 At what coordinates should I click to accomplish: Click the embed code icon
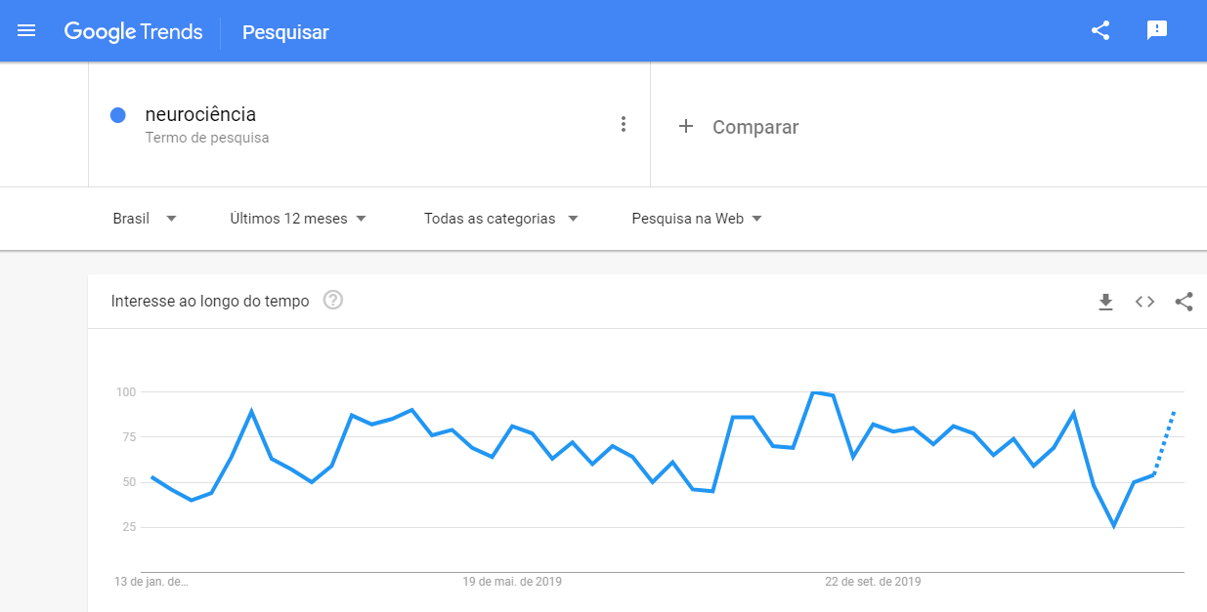point(1144,302)
